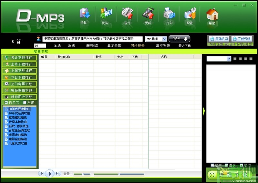The width and height of the screenshot is (258, 183).
Task: Toggle the 自定义 custom checkbox
Action: click(x=6, y=102)
